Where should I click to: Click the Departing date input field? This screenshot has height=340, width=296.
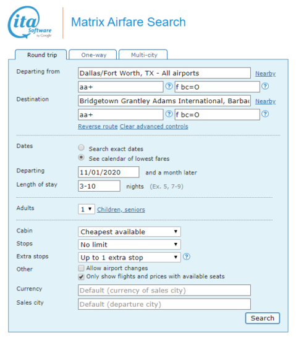[x=109, y=172]
